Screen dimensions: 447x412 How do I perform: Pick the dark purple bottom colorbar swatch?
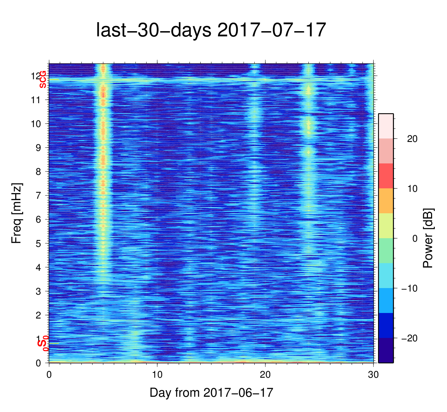[386, 350]
